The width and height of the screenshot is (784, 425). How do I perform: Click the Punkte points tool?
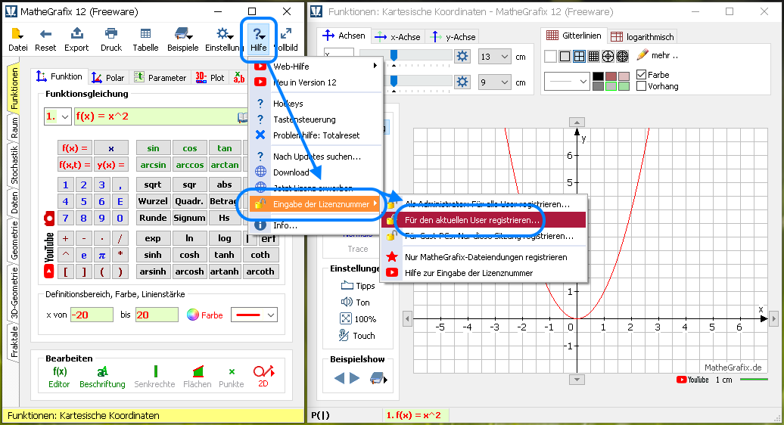[232, 377]
